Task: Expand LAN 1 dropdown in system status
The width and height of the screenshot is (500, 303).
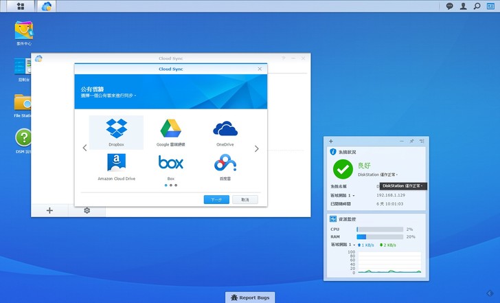Action: (354, 196)
